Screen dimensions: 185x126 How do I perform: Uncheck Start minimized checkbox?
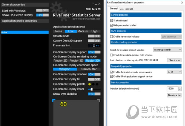pos(112,20)
